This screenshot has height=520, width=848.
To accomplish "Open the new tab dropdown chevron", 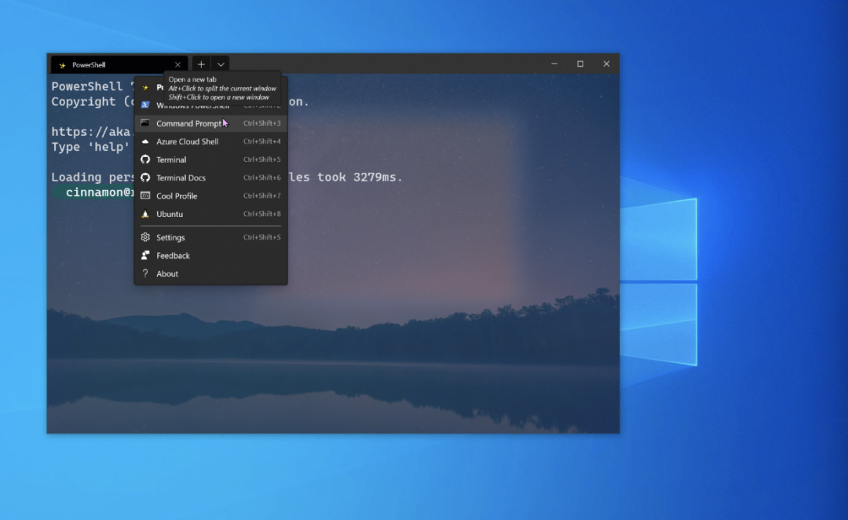I will [x=221, y=64].
